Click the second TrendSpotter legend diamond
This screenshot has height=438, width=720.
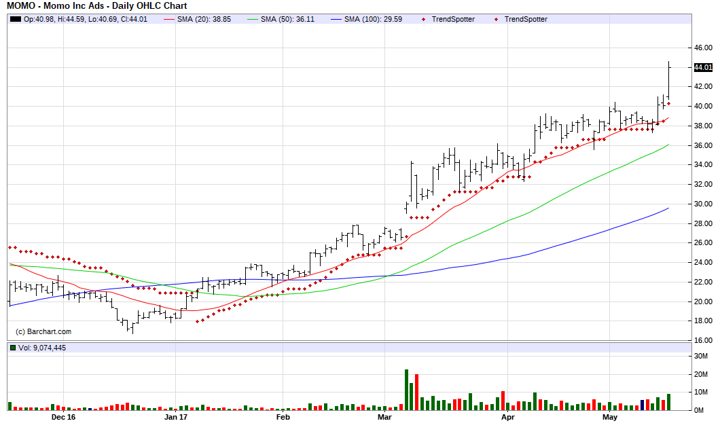[x=496, y=19]
